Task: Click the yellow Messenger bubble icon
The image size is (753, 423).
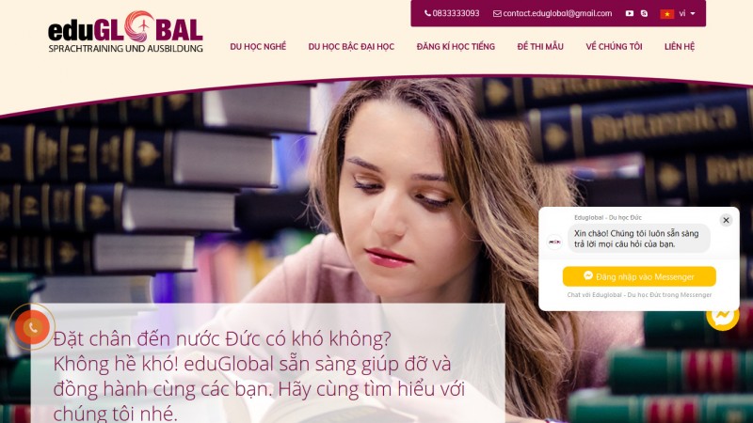Action: tap(723, 315)
